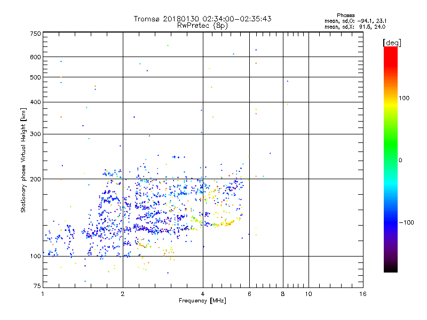
Task: Click the 'Phases' header text
Action: [x=345, y=15]
